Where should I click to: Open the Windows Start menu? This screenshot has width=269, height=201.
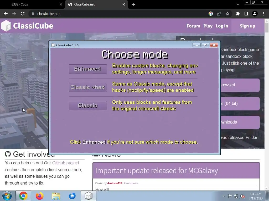[7, 196]
